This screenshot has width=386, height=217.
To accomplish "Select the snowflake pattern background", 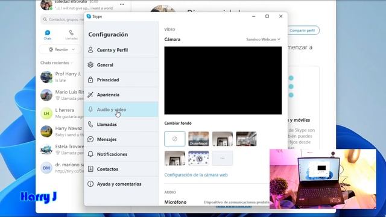I will [x=198, y=158].
